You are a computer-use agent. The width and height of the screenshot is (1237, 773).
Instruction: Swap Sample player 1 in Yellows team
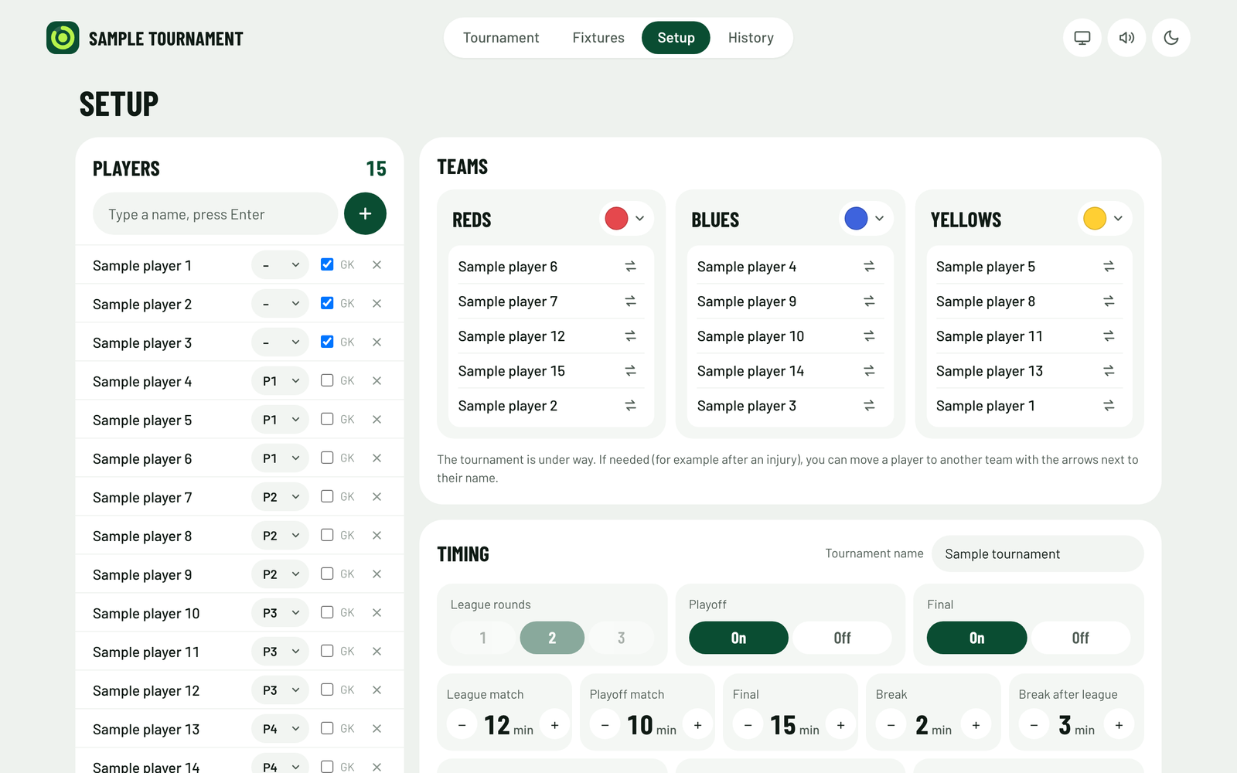(1109, 406)
